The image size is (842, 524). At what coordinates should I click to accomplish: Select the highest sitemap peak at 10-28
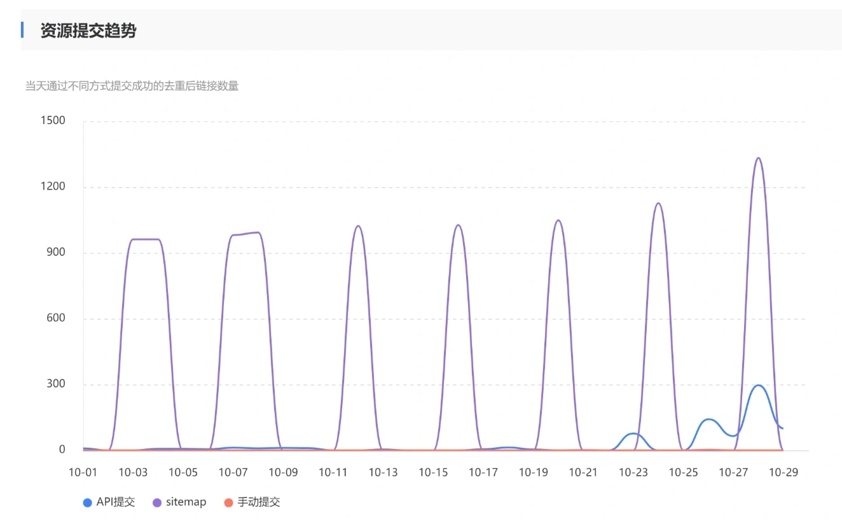pyautogui.click(x=757, y=158)
